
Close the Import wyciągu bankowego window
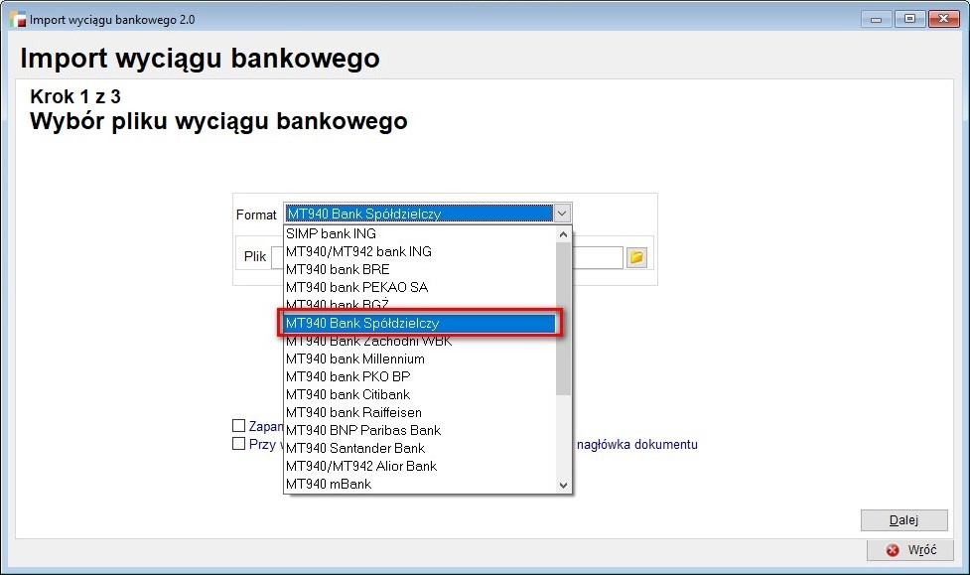click(944, 19)
